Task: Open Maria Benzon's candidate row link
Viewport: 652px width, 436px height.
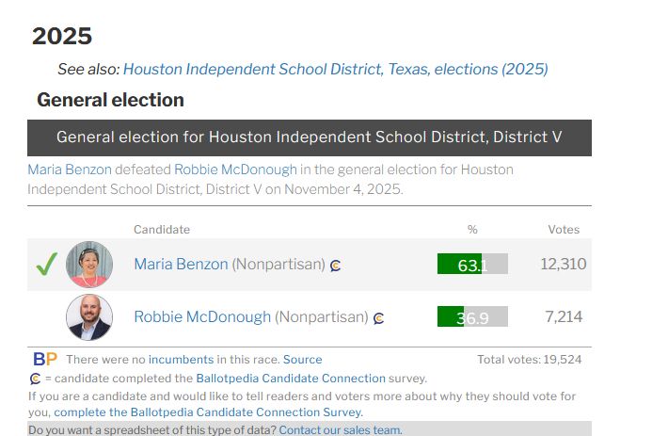Action: point(181,265)
